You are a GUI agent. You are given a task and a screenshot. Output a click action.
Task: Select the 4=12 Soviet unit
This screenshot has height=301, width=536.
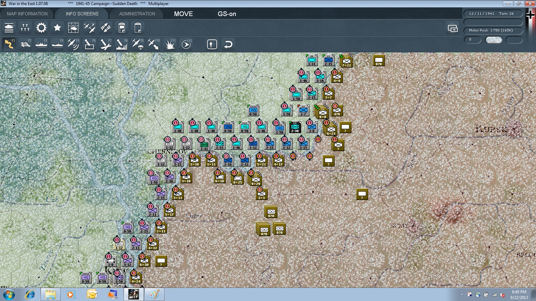(152, 244)
